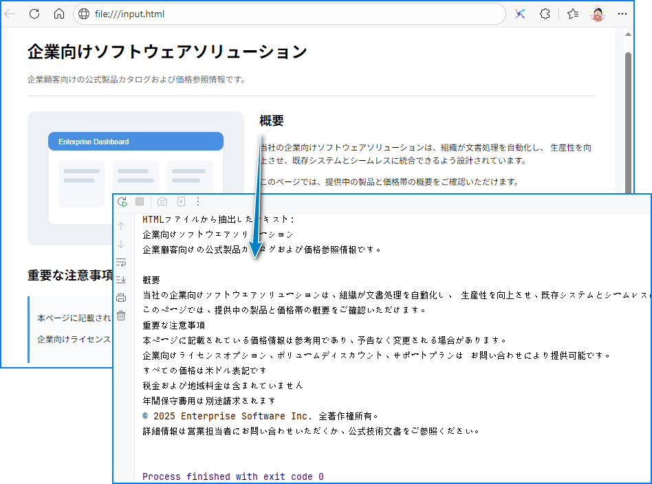The width and height of the screenshot is (652, 484).
Task: Click the down arrow in the console gutter
Action: coord(121,243)
